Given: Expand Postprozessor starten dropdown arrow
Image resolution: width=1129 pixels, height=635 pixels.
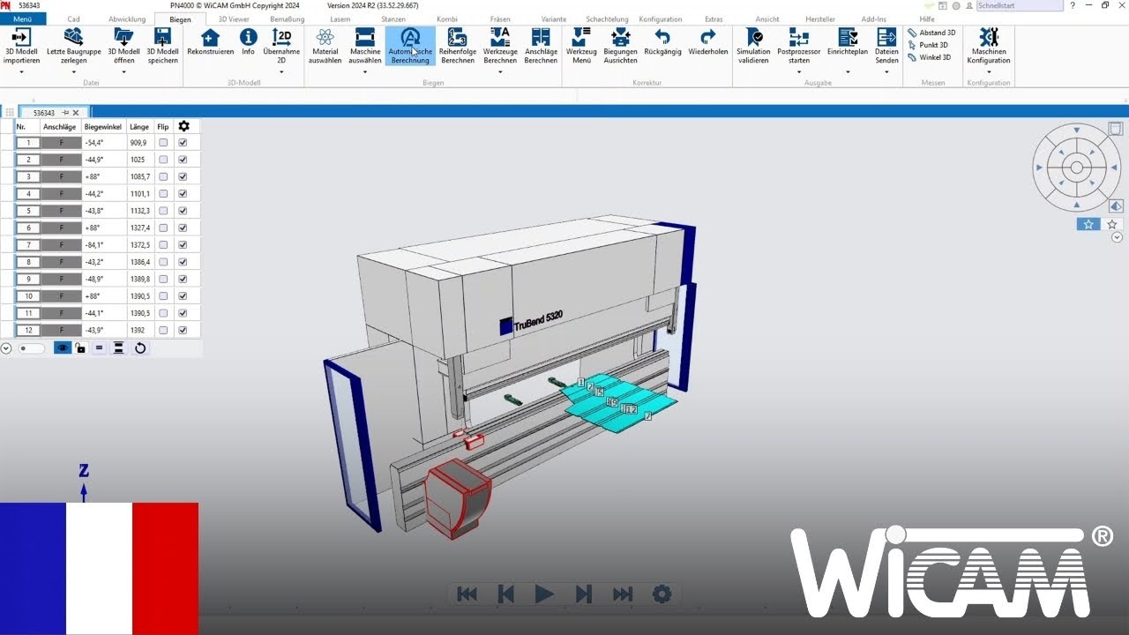Looking at the screenshot, I should (799, 72).
